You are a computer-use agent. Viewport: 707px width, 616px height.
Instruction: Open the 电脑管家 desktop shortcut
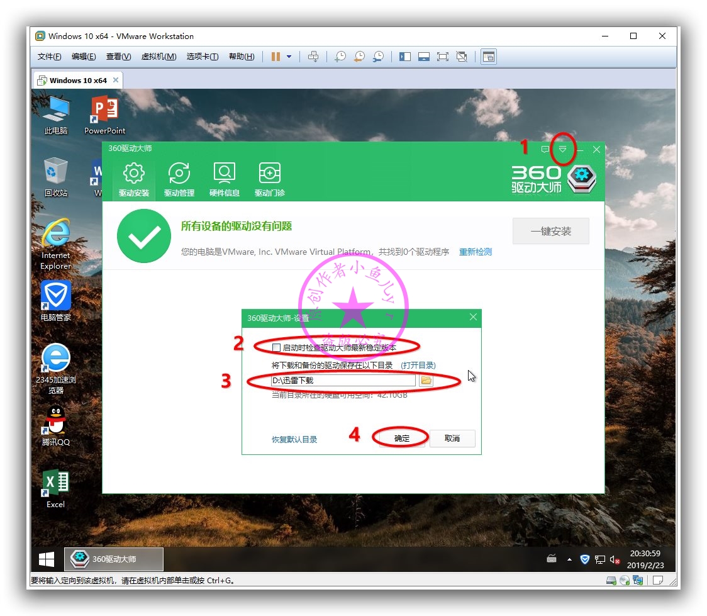56,301
